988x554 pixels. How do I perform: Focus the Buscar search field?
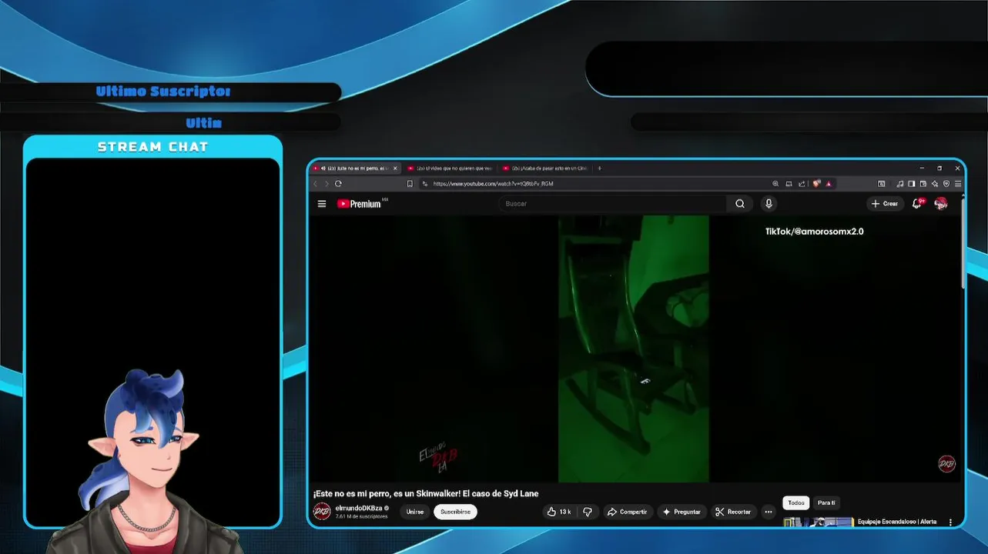coord(612,204)
